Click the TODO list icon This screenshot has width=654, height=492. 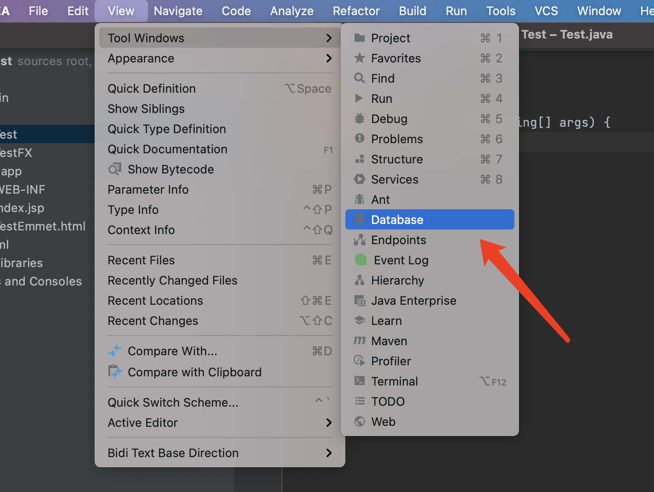(360, 401)
